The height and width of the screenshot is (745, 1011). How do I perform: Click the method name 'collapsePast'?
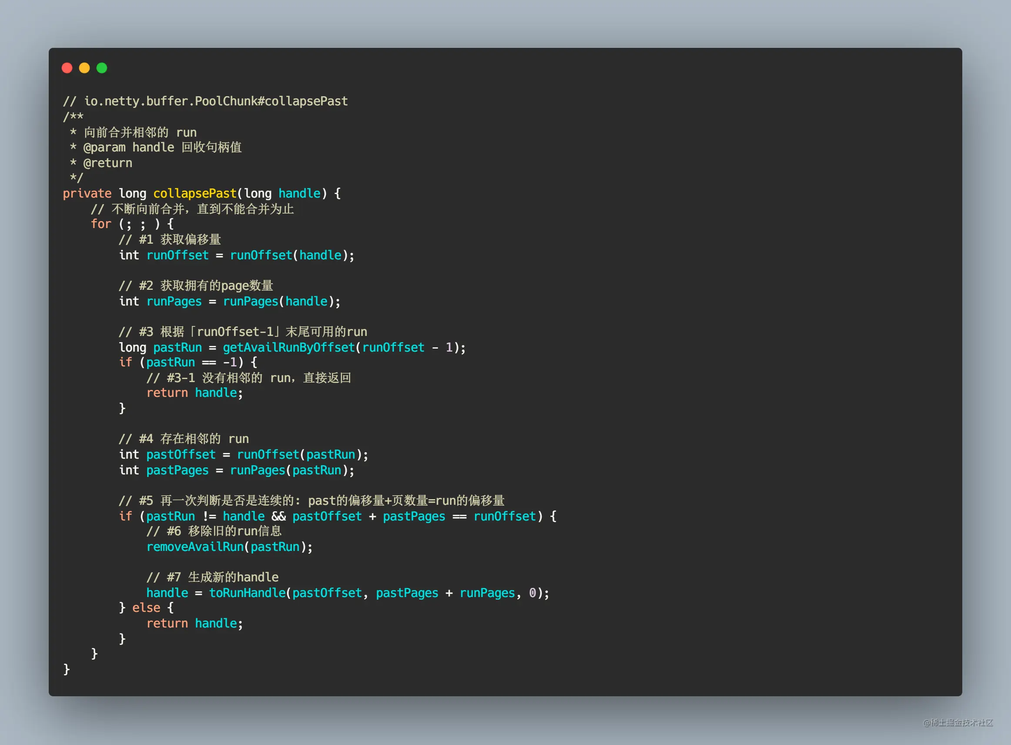click(195, 194)
